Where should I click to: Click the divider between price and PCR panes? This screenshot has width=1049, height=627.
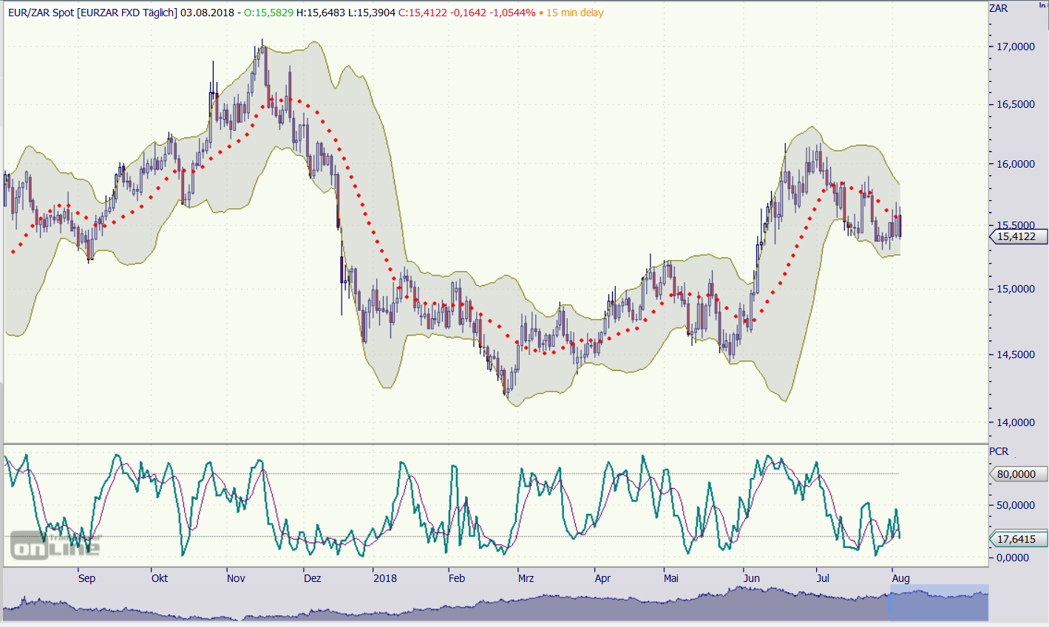(x=495, y=443)
